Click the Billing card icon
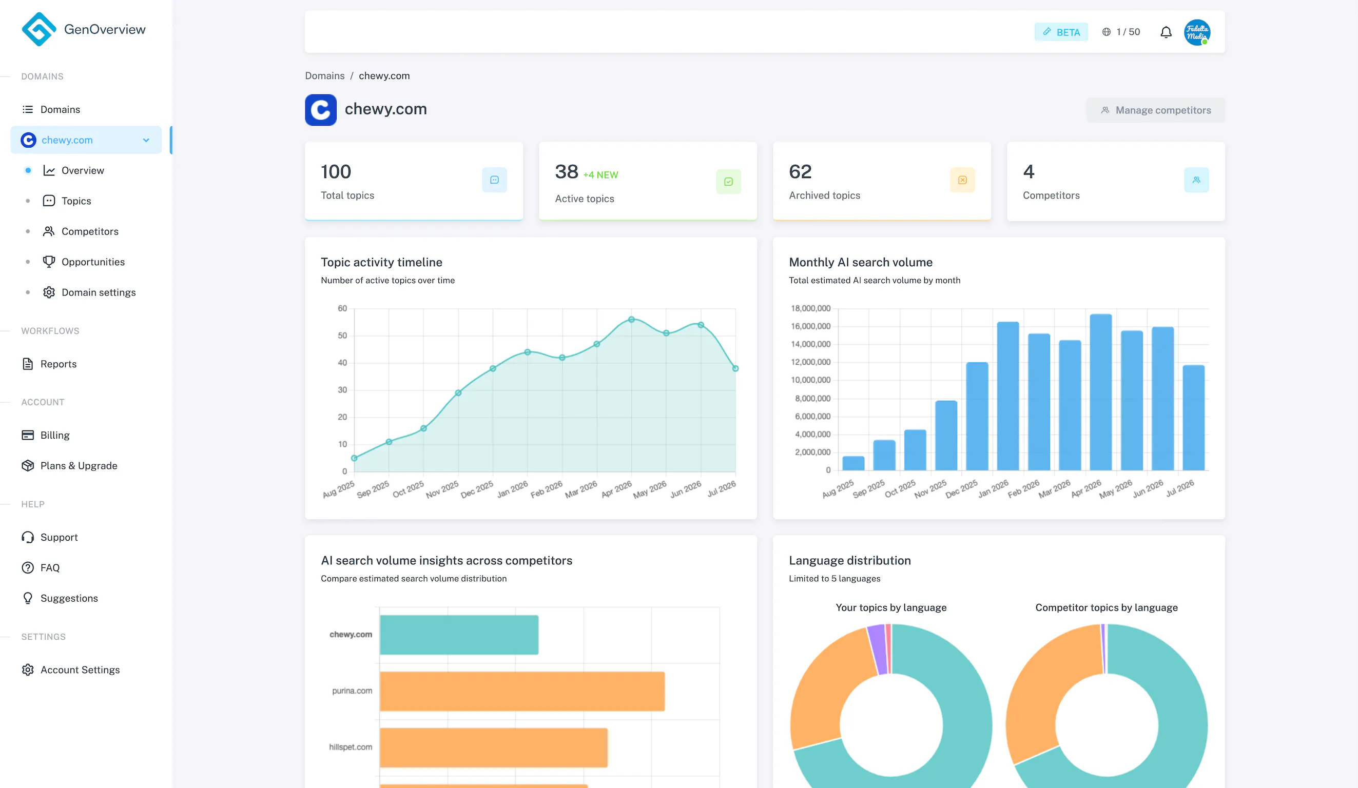The height and width of the screenshot is (788, 1358). [28, 435]
